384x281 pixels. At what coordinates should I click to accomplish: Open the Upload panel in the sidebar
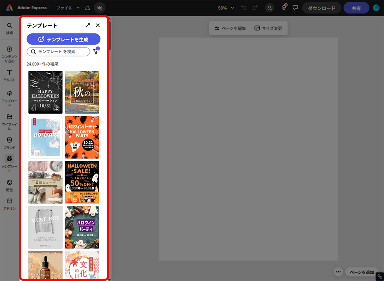(x=9, y=98)
